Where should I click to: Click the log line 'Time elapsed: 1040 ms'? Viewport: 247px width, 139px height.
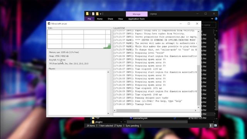click(x=138, y=95)
